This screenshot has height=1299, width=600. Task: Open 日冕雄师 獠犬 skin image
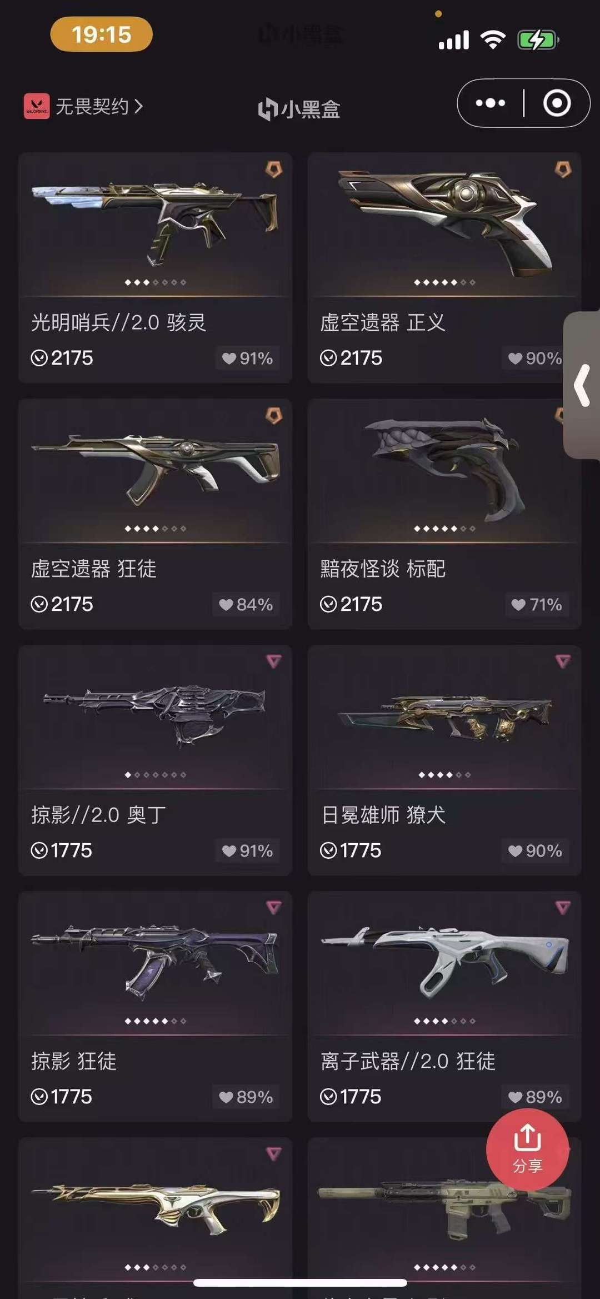point(445,718)
